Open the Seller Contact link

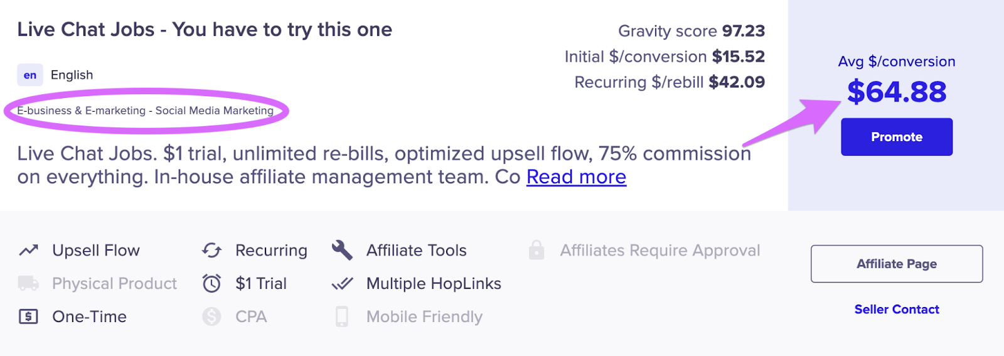(x=897, y=310)
